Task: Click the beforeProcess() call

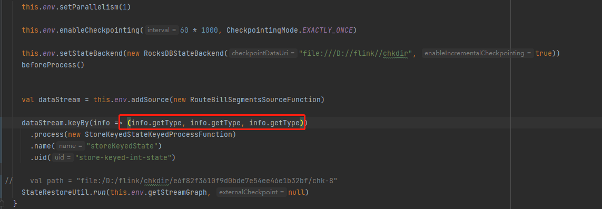Action: point(53,64)
